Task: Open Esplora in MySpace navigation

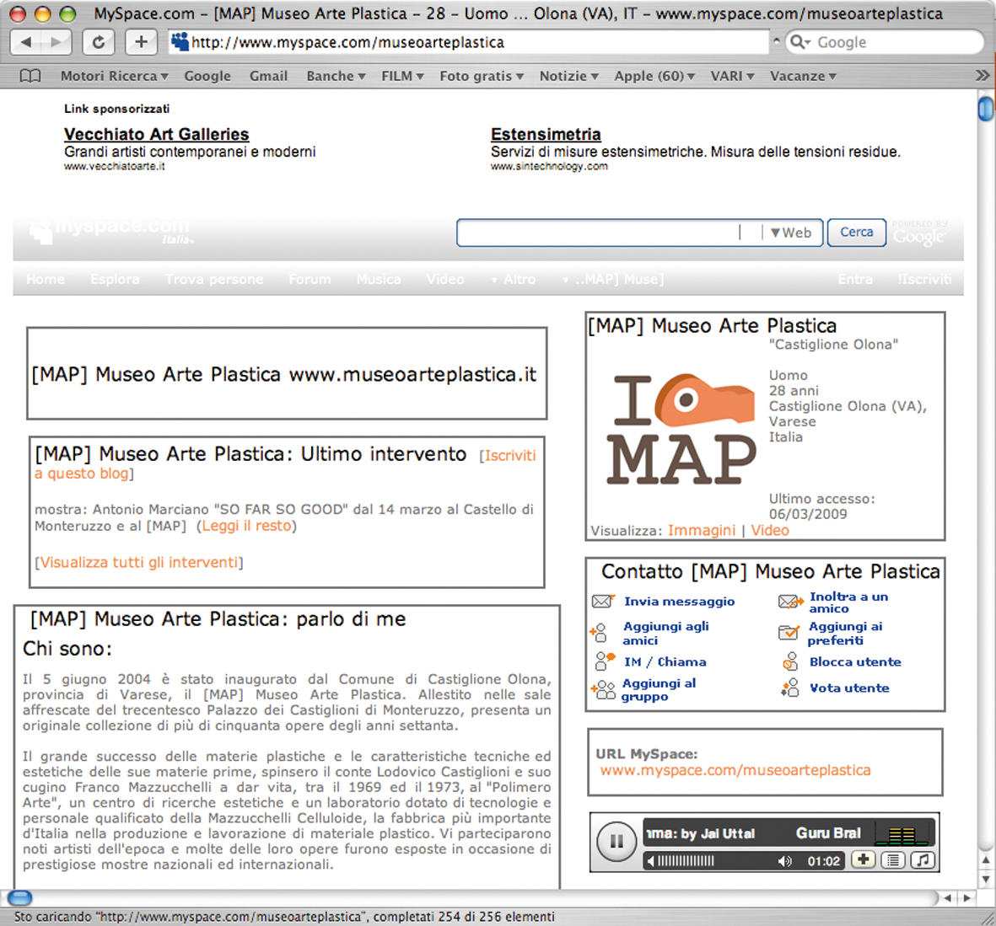Action: pos(115,279)
